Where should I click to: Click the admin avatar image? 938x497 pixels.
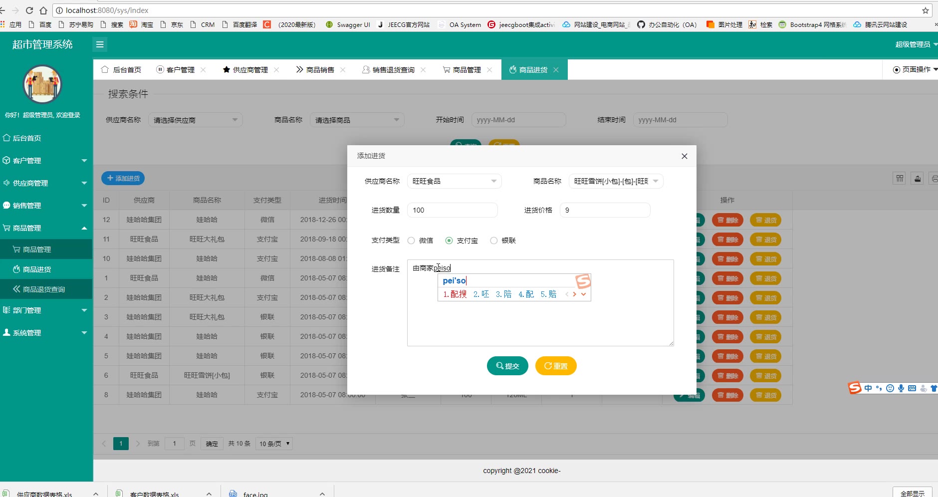(42, 84)
